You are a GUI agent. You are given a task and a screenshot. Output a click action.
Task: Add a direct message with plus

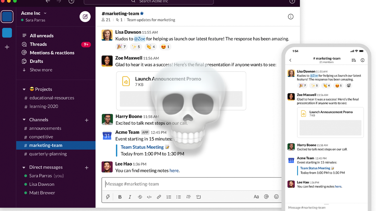(87, 168)
